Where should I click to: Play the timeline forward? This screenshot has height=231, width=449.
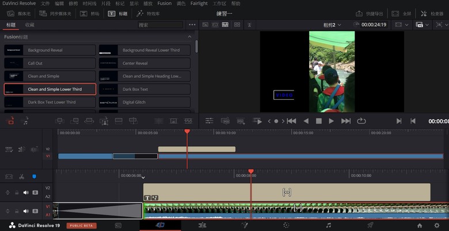point(332,121)
